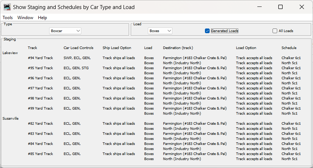
Task: Click SWP, ECL, GEN controls for track #94
Action: click(77, 58)
